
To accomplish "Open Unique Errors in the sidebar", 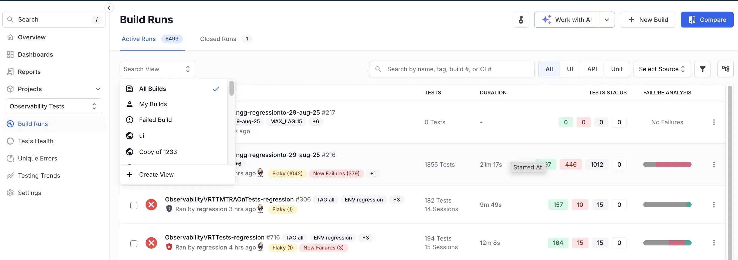I will (x=38, y=158).
